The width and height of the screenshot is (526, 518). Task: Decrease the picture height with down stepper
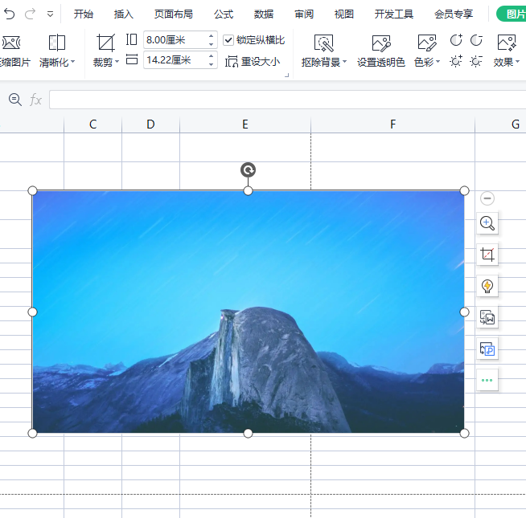(x=211, y=44)
